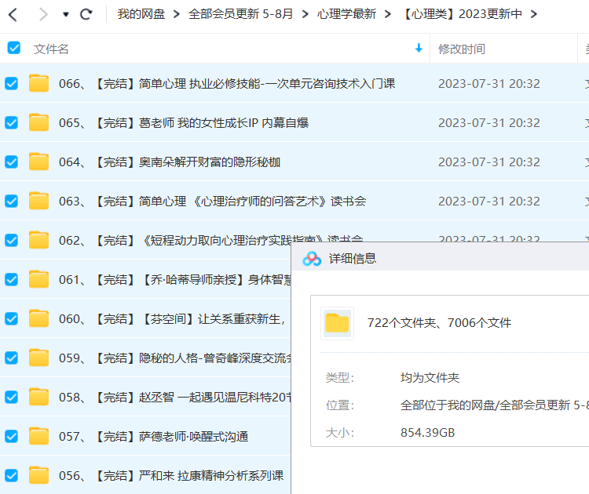Uncheck the checkbox for item 060 芬空间

pos(12,318)
